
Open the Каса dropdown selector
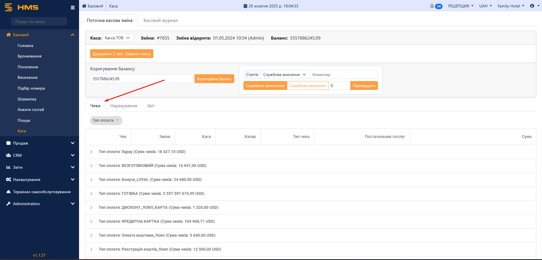pyautogui.click(x=118, y=38)
